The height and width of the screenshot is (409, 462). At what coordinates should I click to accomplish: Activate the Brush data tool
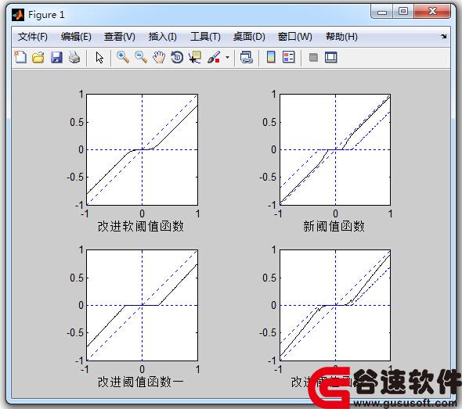[x=214, y=57]
